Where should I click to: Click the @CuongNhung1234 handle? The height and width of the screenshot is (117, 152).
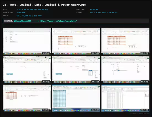pos(23,21)
